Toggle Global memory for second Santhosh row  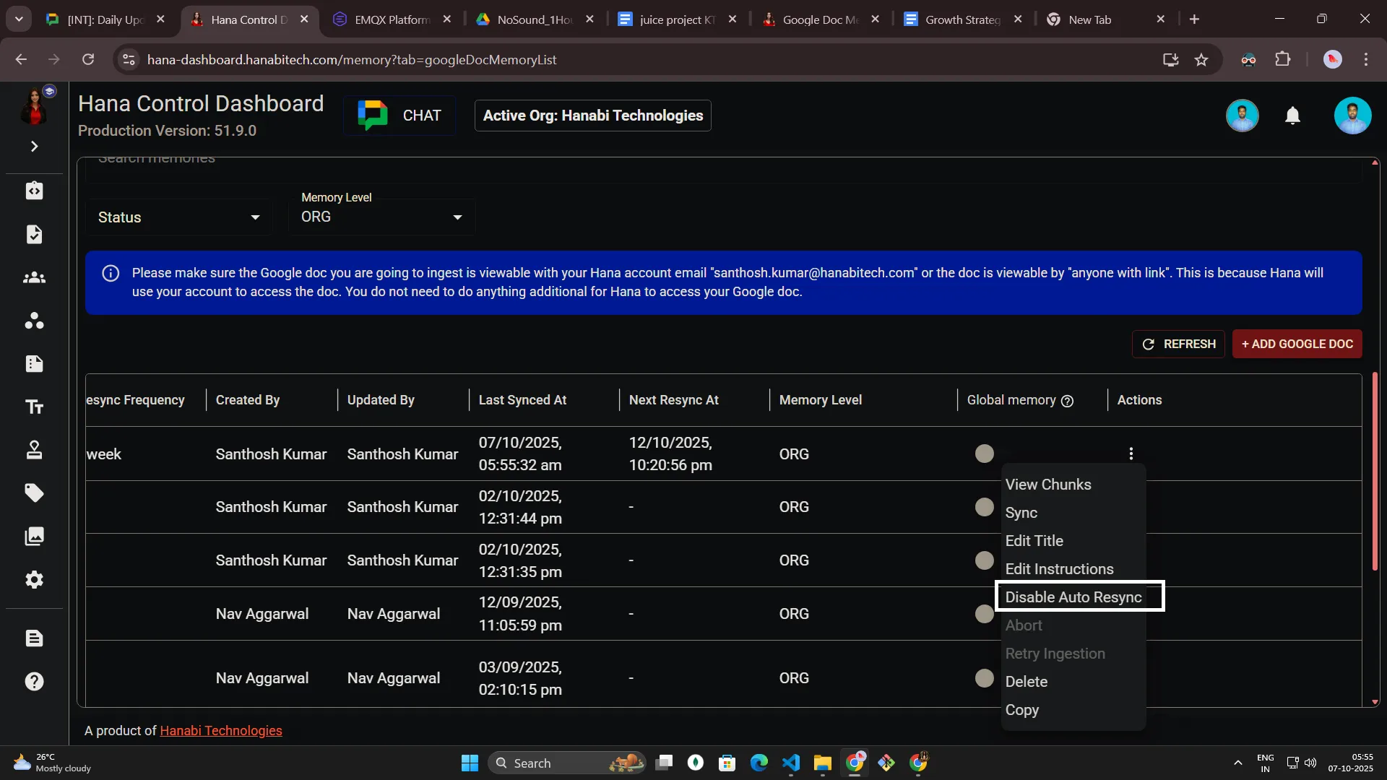tap(984, 507)
